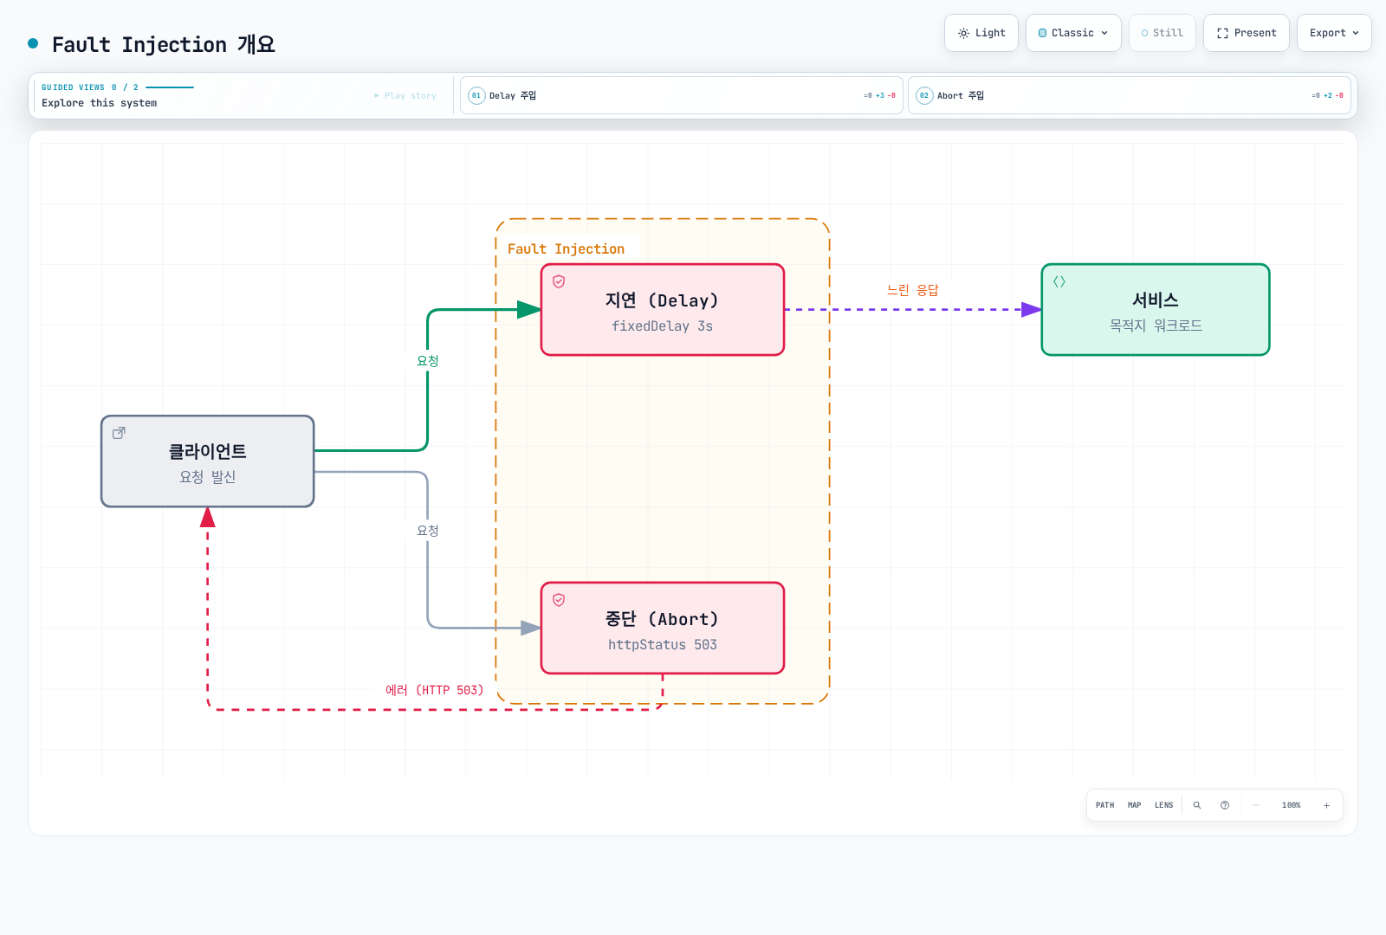Click the shield icon on 지연 (Delay) node
1386x935 pixels.
point(559,281)
